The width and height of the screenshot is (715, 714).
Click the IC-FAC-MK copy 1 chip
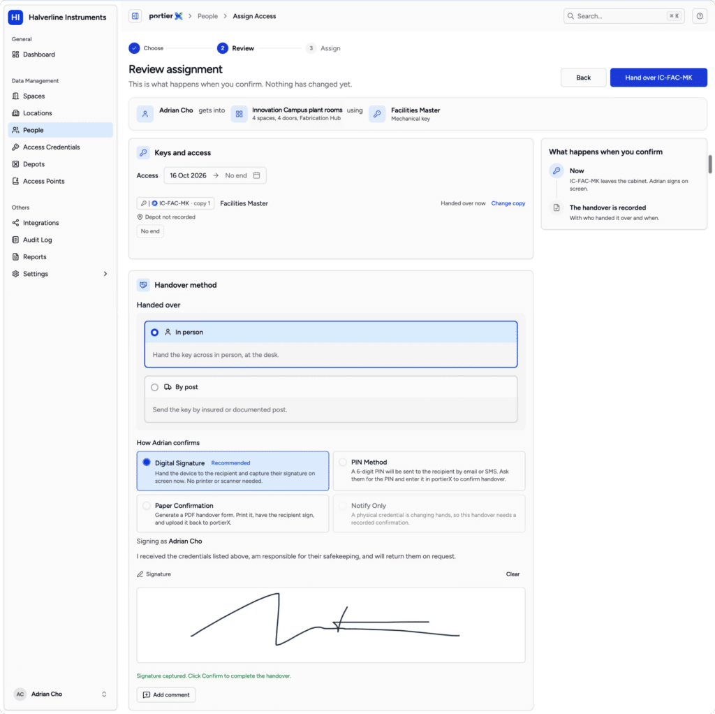point(175,203)
